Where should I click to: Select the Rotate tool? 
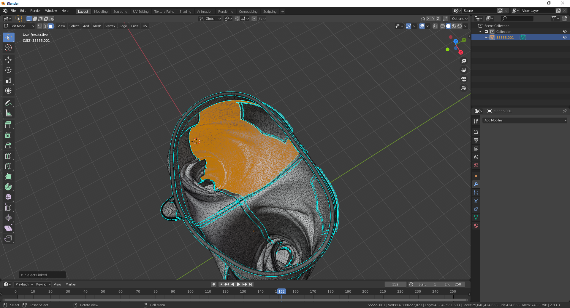(x=8, y=70)
